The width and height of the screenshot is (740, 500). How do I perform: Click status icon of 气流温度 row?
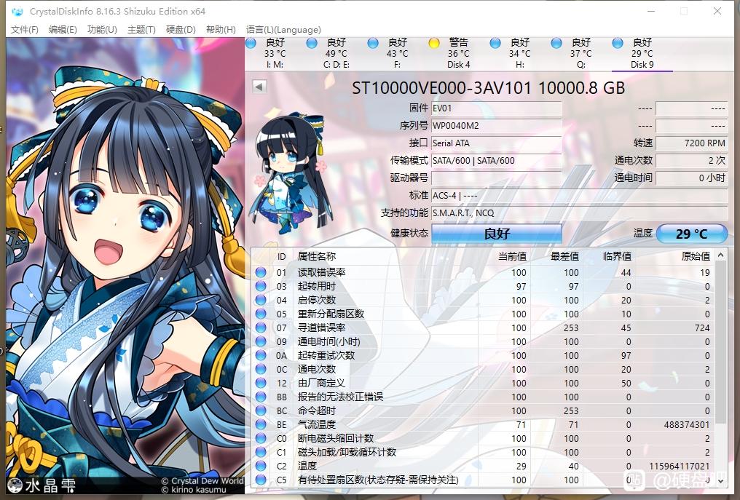261,424
